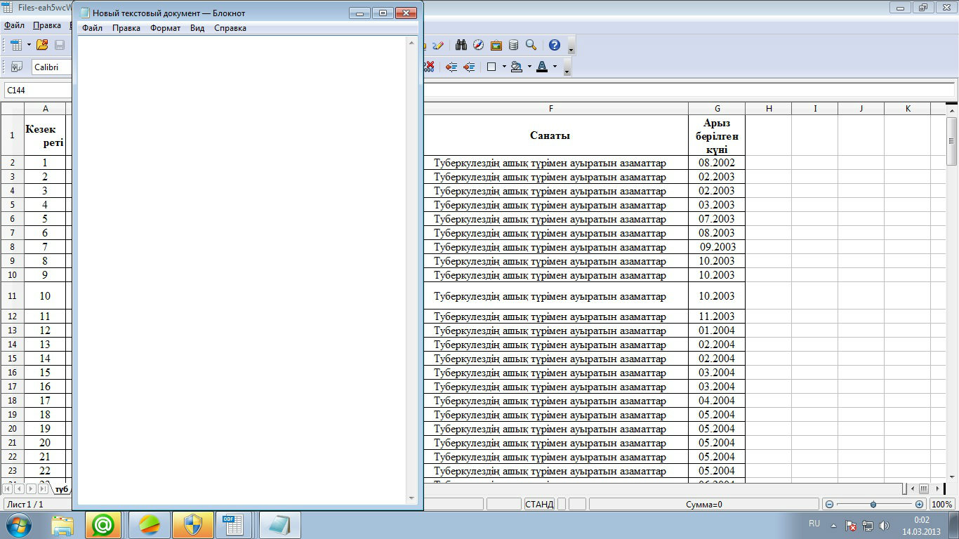Open the Navigator compass icon
Screen dimensions: 959x539
click(x=479, y=45)
